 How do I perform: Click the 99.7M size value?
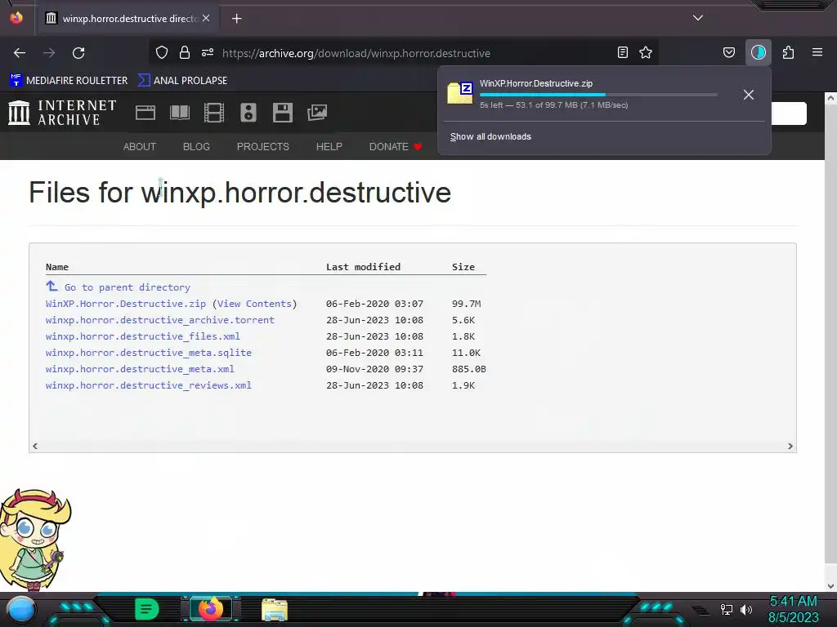tap(466, 304)
